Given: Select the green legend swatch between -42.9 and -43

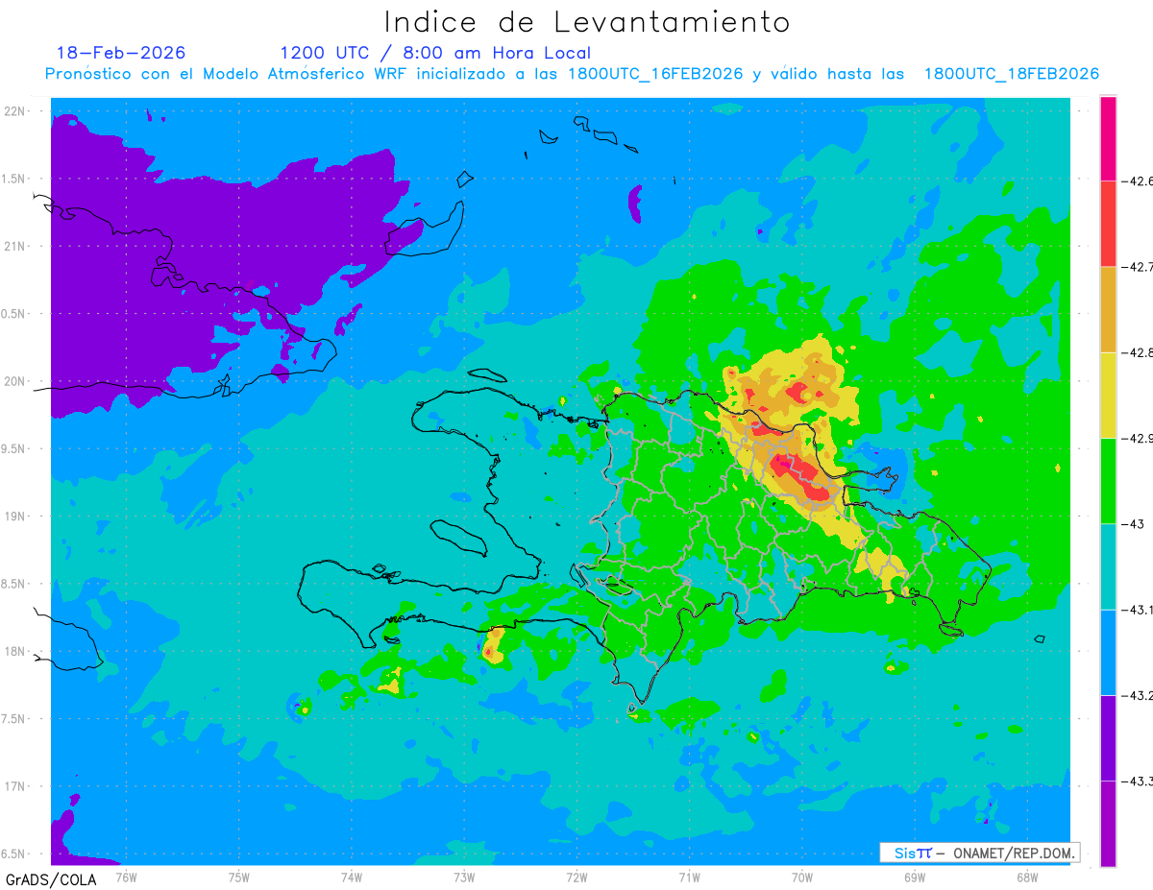Looking at the screenshot, I should (x=1108, y=481).
